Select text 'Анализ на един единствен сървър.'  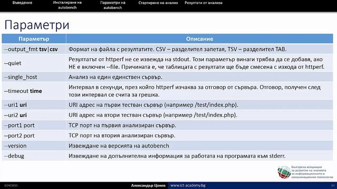coord(115,77)
